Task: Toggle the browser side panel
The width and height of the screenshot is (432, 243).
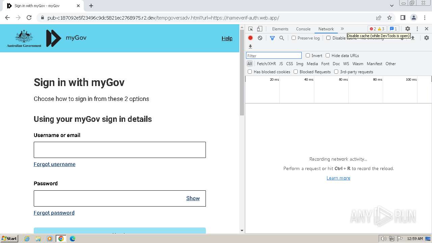Action: click(x=403, y=18)
